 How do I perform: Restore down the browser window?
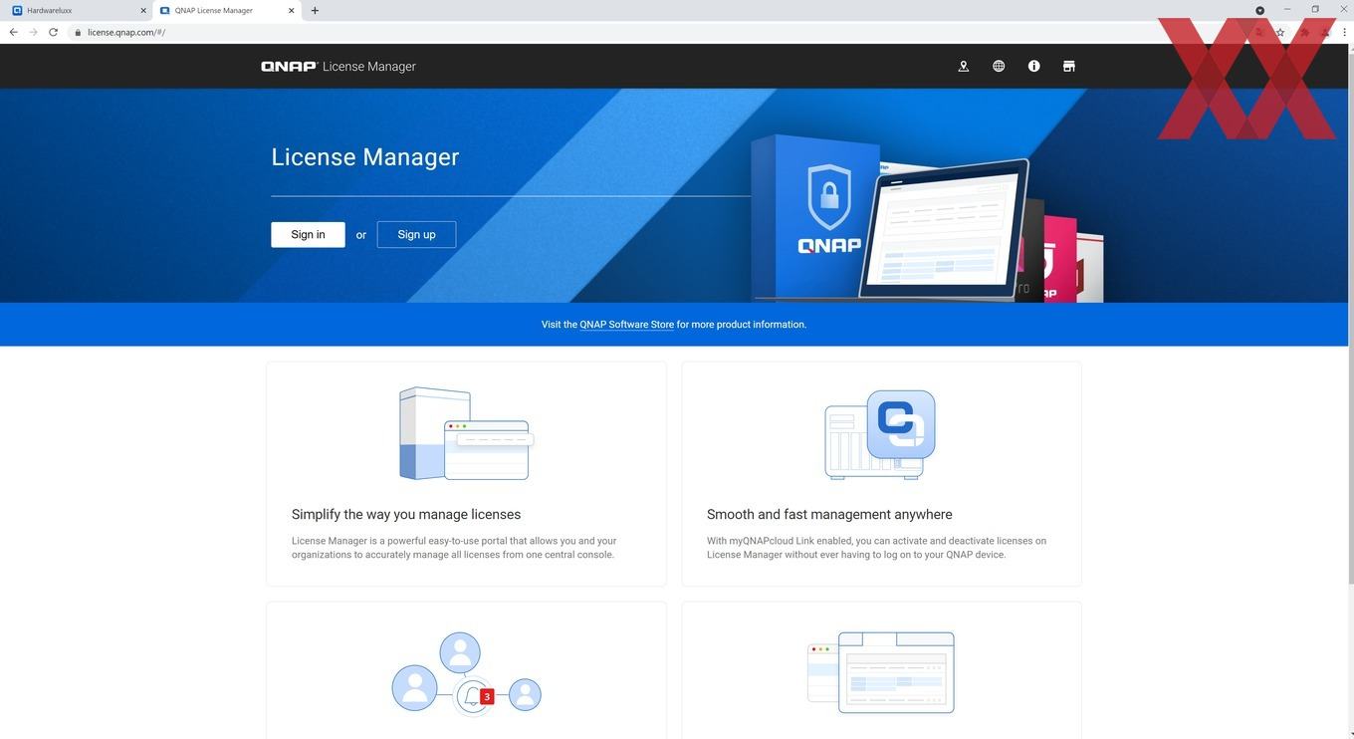tap(1315, 9)
